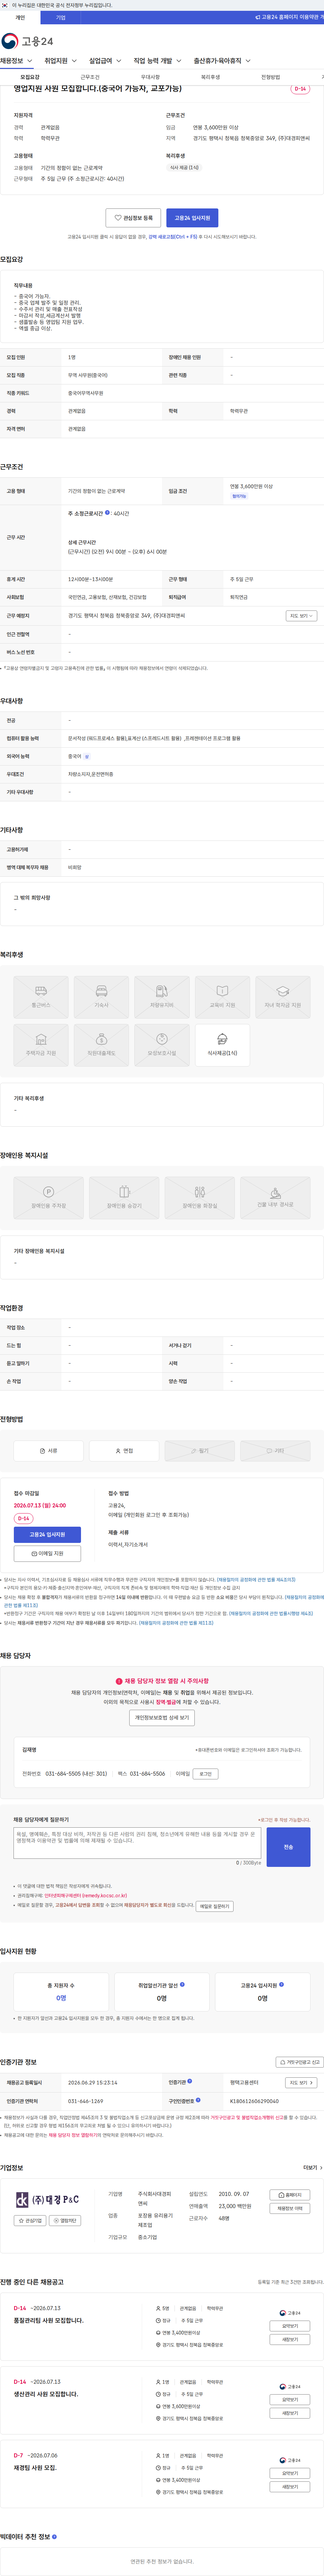Open 재경팀 사원 모집 posting
The width and height of the screenshot is (324, 2576).
point(35,2468)
